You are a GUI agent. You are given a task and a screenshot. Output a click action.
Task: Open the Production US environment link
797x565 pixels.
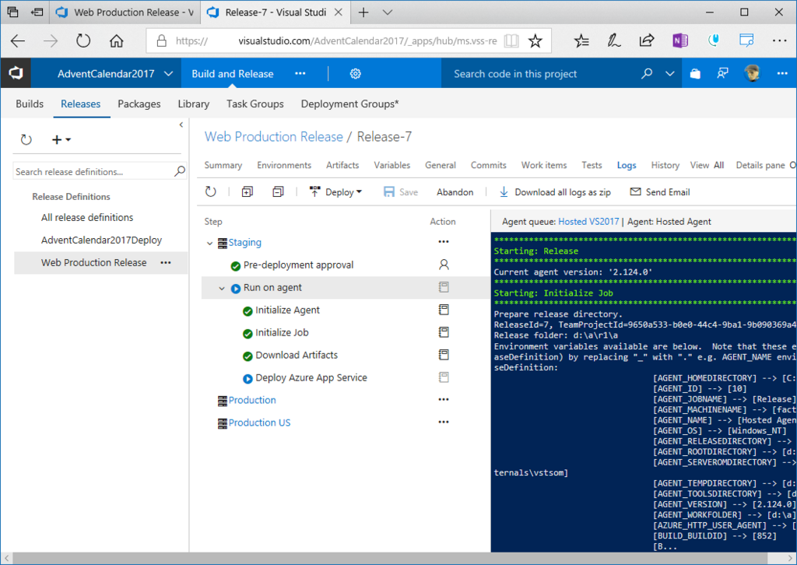259,423
